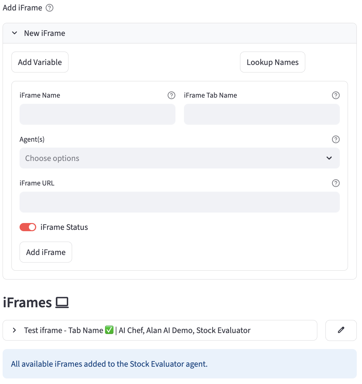This screenshot has height=384, width=362.
Task: Click green checkmark icon in Test iframe row
Action: coord(109,330)
